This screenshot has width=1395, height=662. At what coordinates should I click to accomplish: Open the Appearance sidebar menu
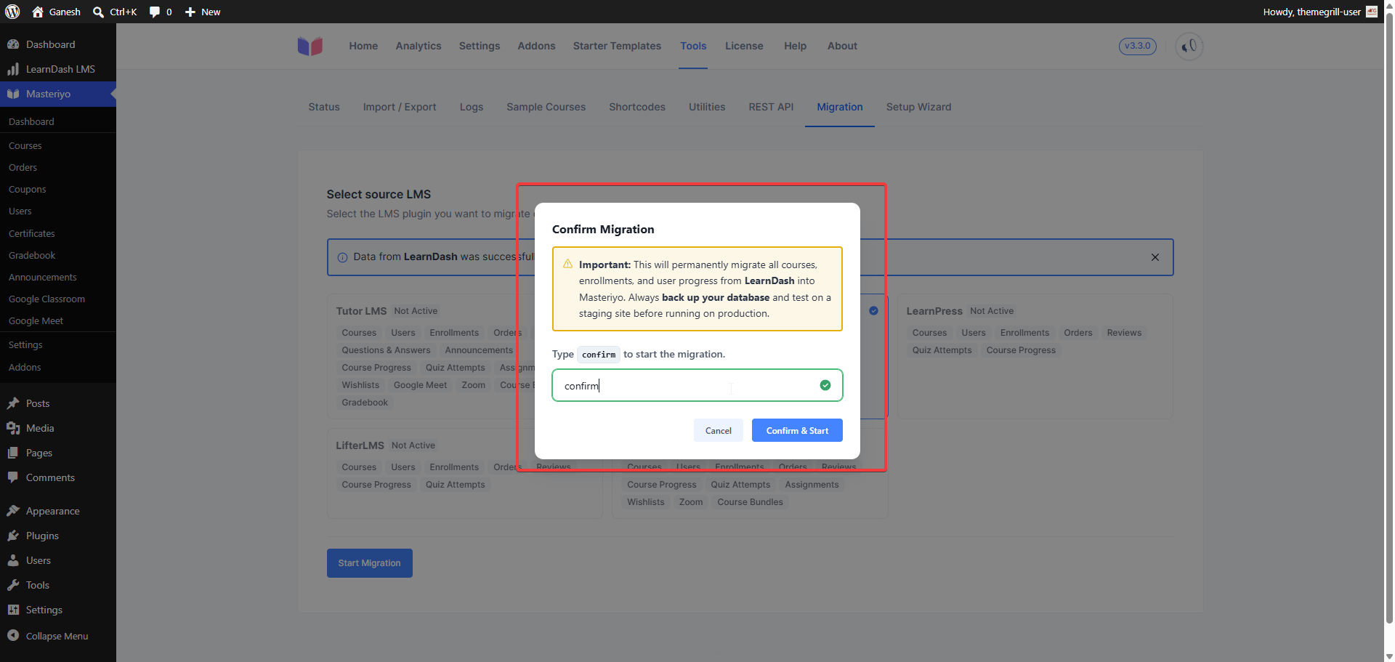tap(58, 511)
